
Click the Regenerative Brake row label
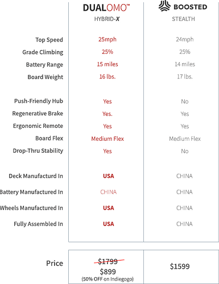[x=38, y=114]
